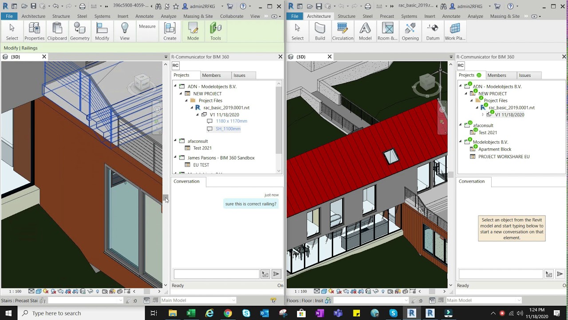The width and height of the screenshot is (568, 320).
Task: Switch to Issues tab in right R-Communicator
Action: 525,75
